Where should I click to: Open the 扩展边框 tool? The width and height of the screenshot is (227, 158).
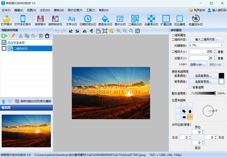tap(166, 20)
